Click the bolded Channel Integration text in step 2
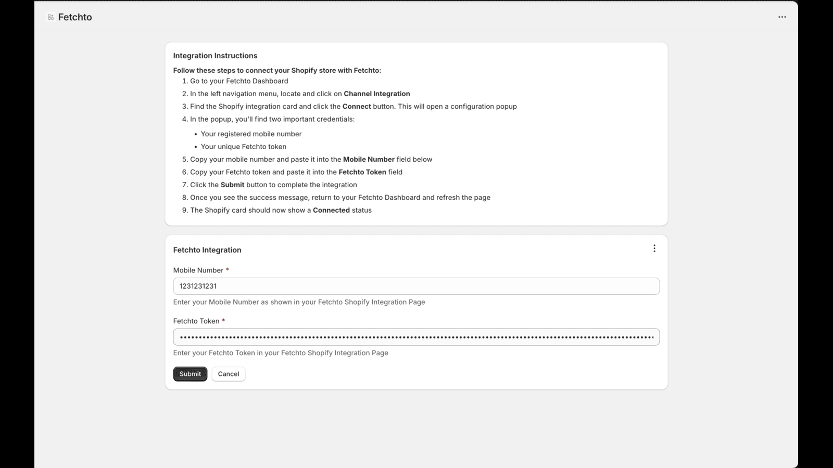 point(376,94)
